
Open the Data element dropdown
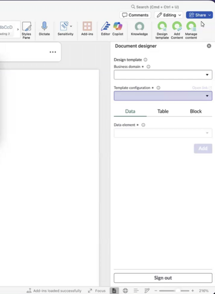coord(163,133)
